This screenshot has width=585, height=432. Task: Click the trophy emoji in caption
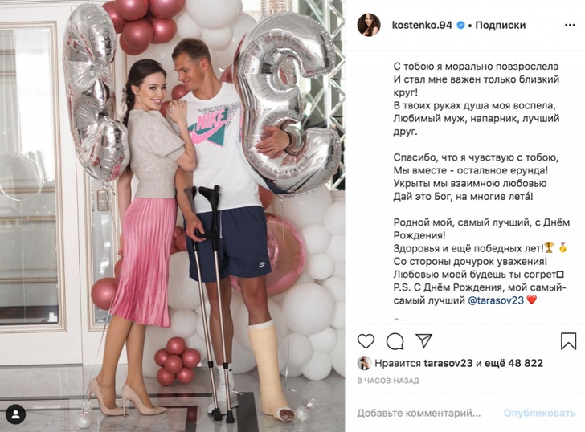click(x=548, y=247)
